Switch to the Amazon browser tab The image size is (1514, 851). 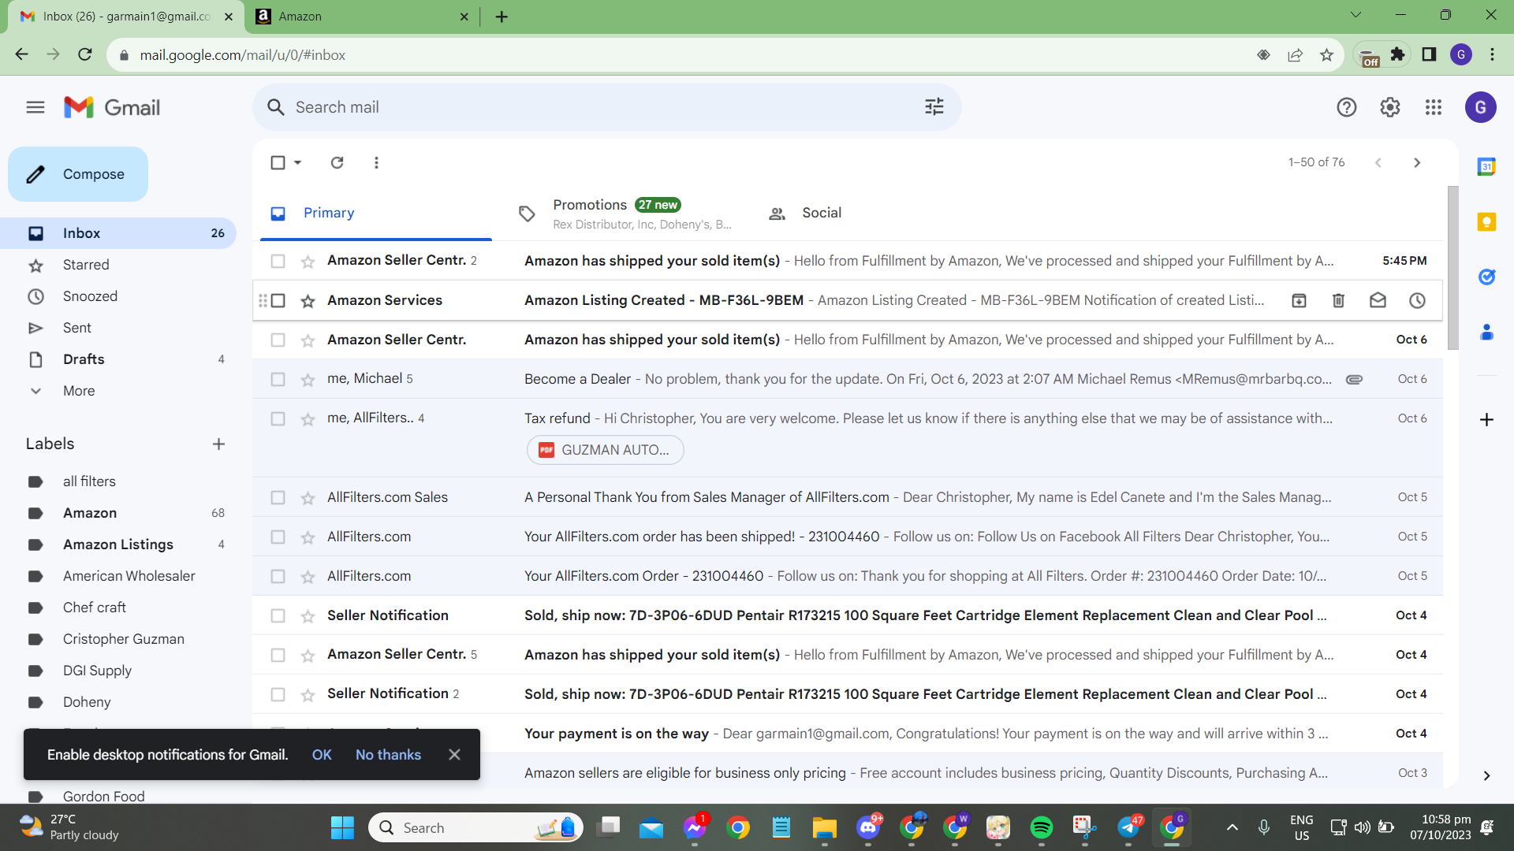[x=363, y=16]
